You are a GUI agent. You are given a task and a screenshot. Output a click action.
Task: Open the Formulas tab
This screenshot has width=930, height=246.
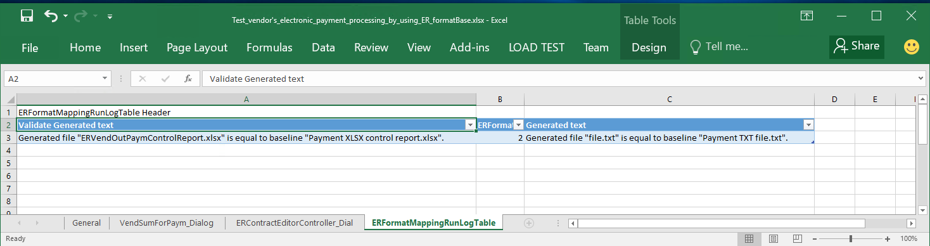[x=269, y=48]
